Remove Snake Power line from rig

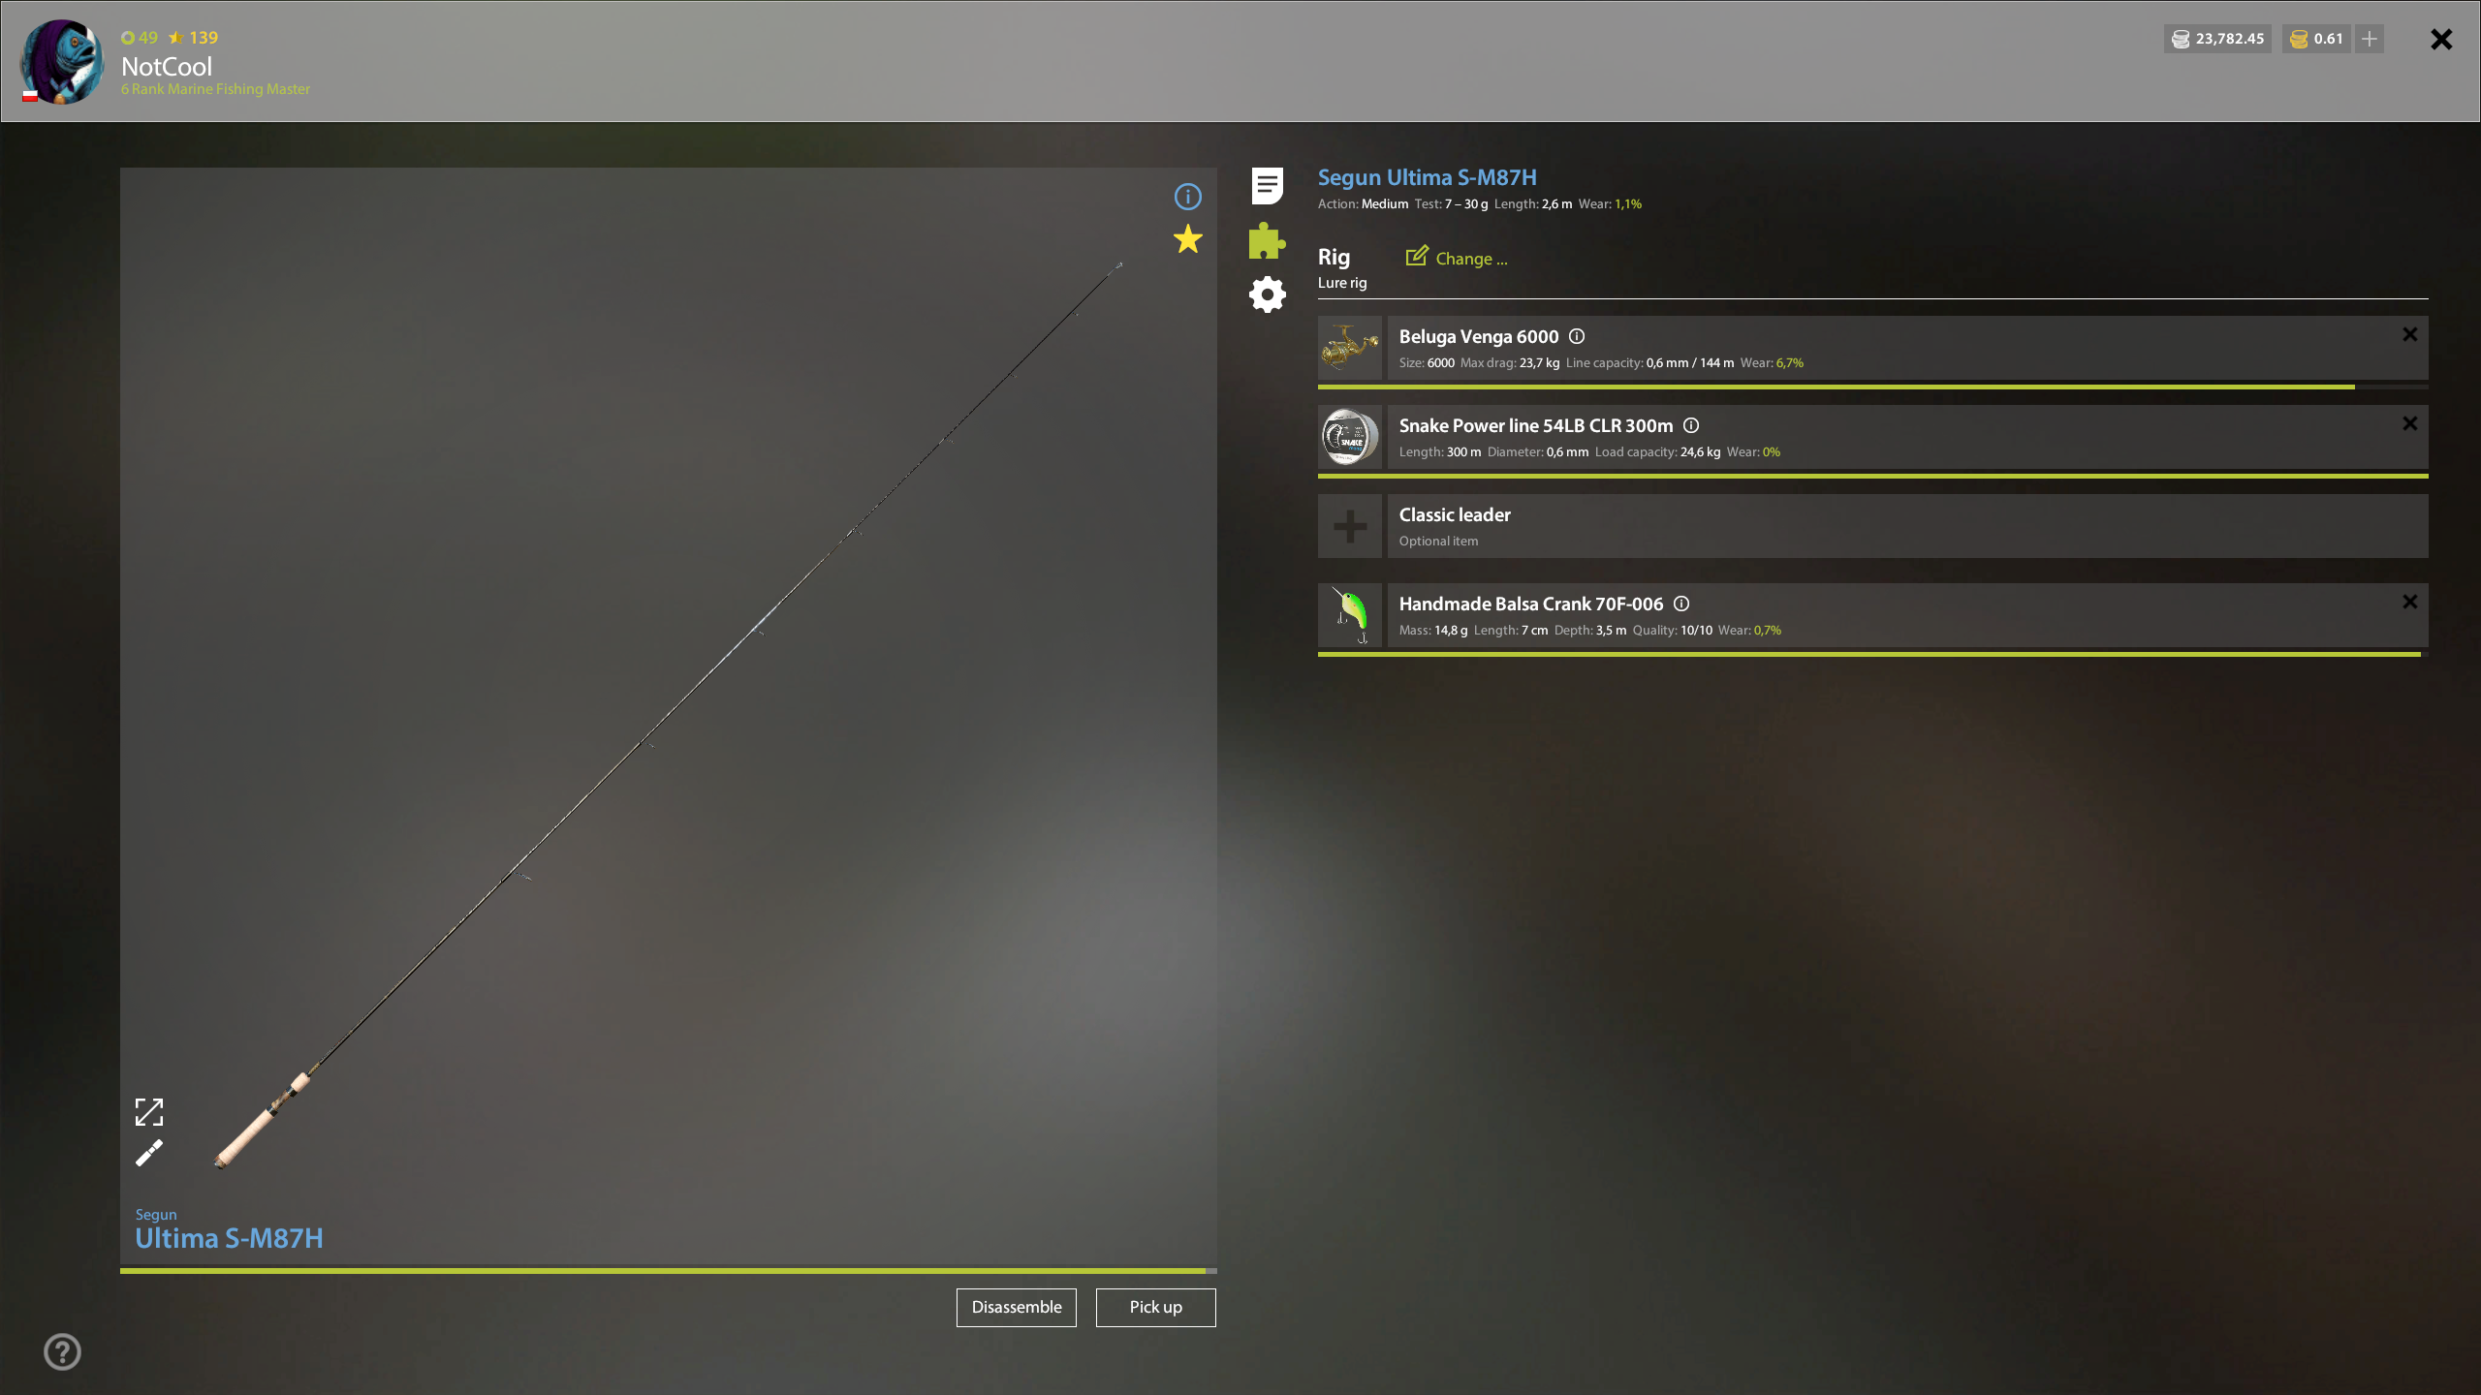click(x=2409, y=423)
